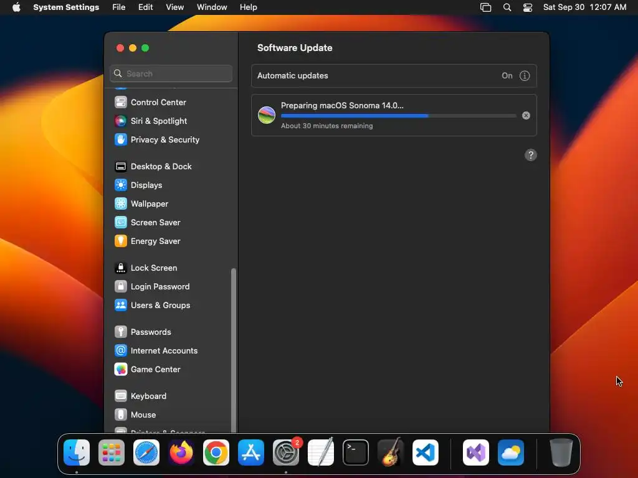Select the Mouse settings icon

pos(120,415)
